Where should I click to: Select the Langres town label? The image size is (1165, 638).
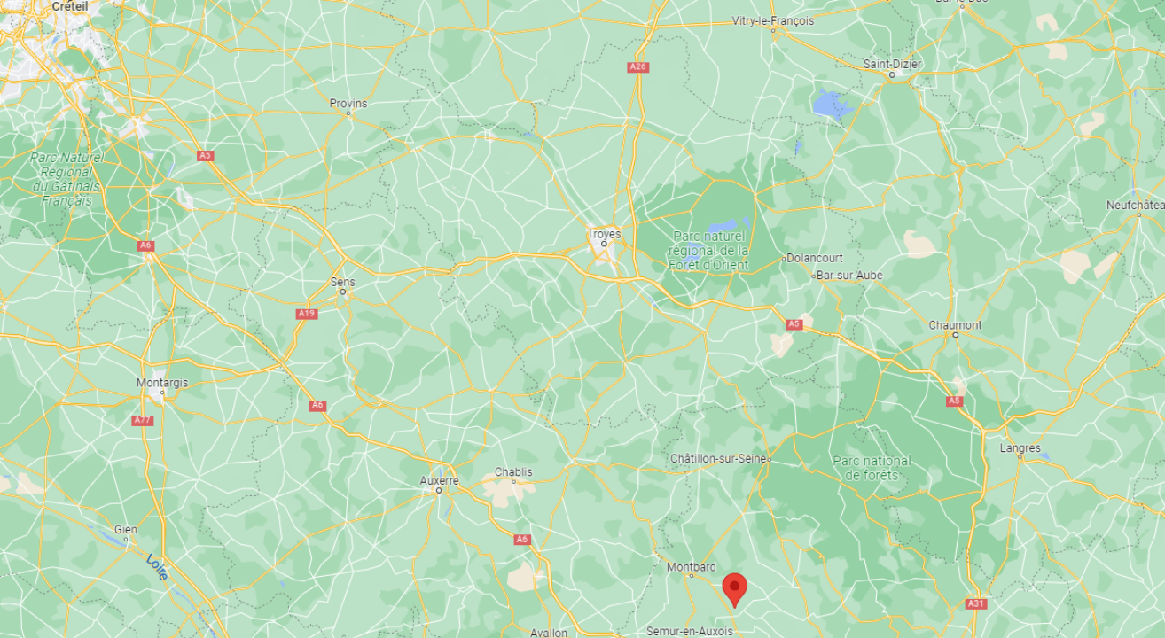1020,448
